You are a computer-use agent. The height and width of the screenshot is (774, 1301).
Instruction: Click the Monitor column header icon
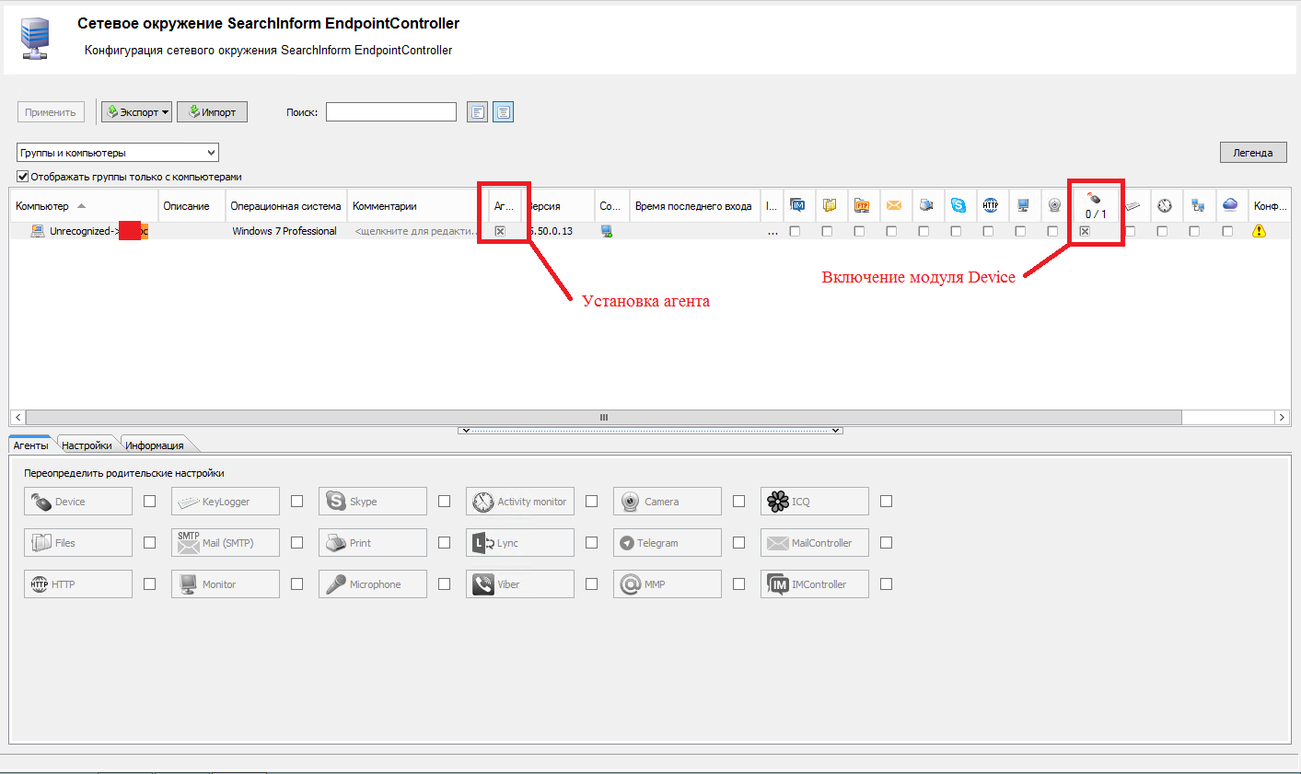coord(1023,205)
